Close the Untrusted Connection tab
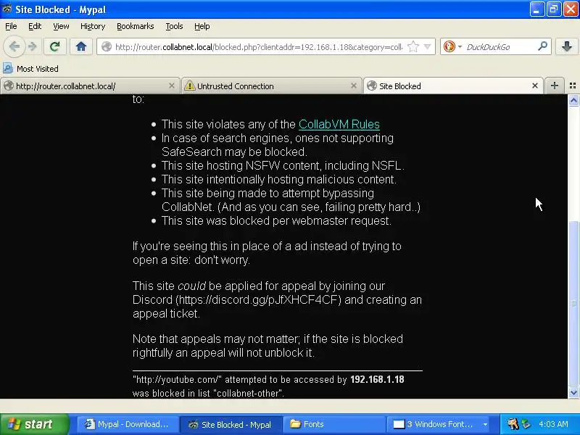580x435 pixels. [354, 86]
